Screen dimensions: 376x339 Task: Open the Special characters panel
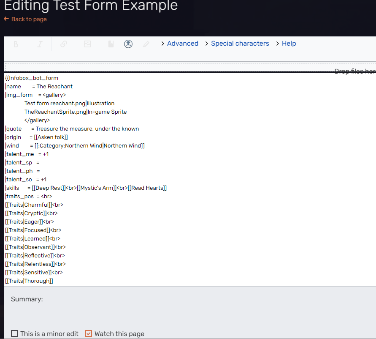click(x=240, y=43)
